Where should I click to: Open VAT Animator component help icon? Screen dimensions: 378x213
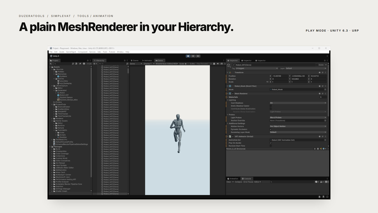point(320,137)
